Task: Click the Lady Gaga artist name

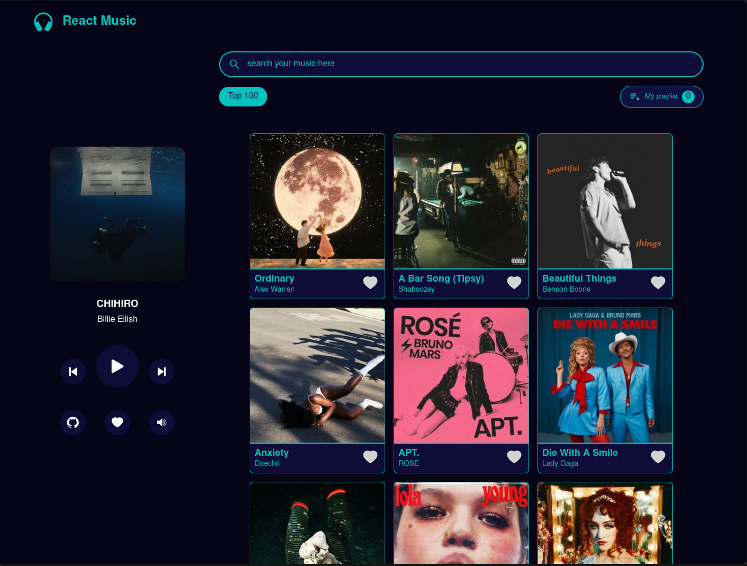Action: pos(560,463)
